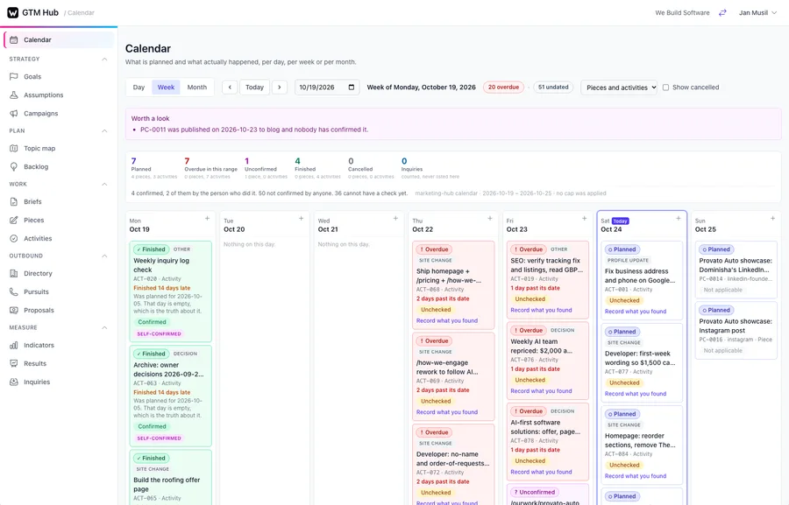Click Record what you found for ACT-068
This screenshot has width=789, height=505.
coord(447,320)
